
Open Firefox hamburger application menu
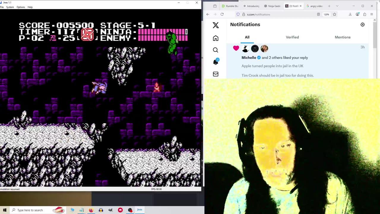pos(372,14)
